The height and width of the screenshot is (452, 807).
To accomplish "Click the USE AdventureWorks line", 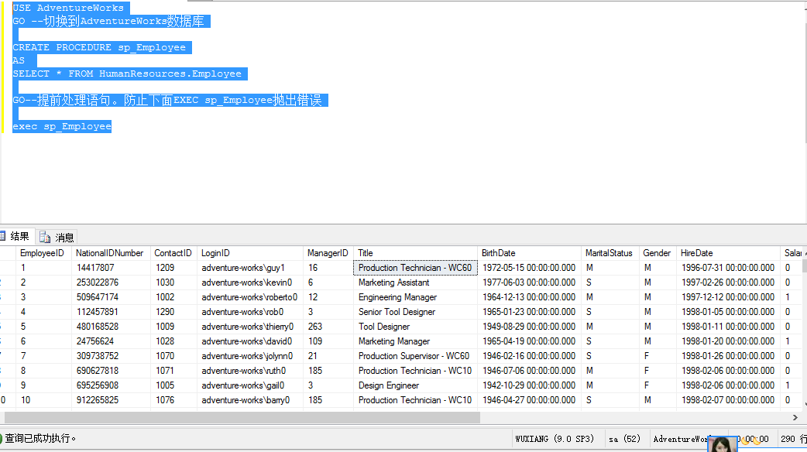I will (x=68, y=8).
